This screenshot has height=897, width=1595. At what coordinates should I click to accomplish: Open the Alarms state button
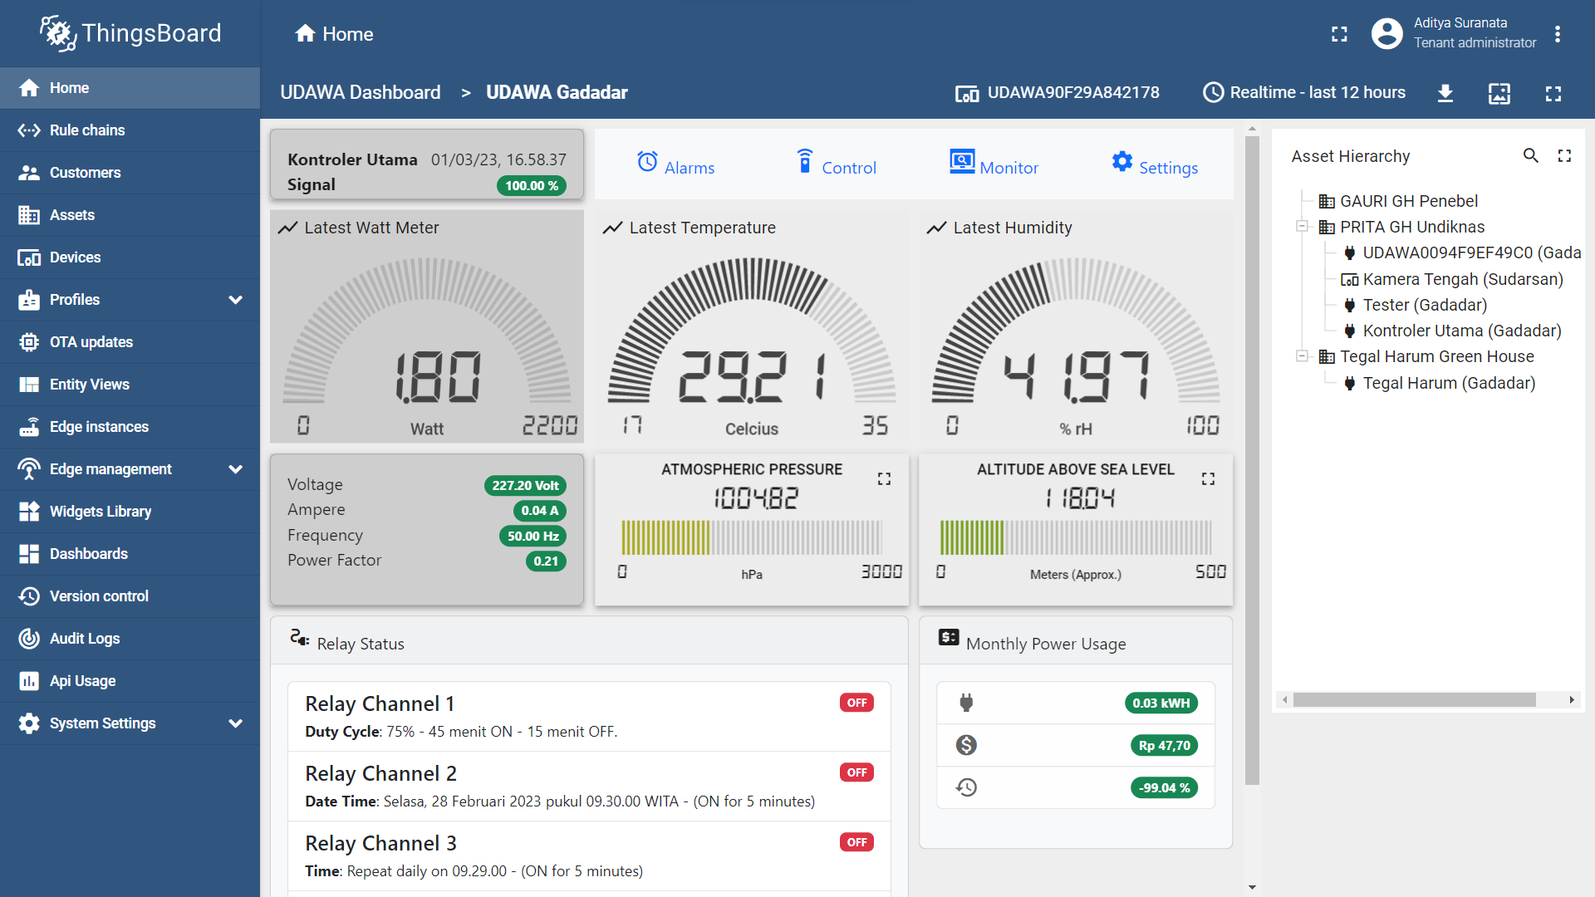point(675,164)
